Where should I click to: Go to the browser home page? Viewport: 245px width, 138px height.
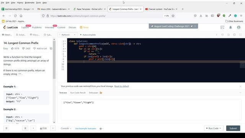point(21,16)
